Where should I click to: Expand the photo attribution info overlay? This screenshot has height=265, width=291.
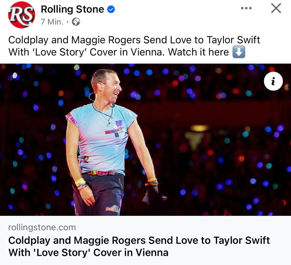click(273, 81)
